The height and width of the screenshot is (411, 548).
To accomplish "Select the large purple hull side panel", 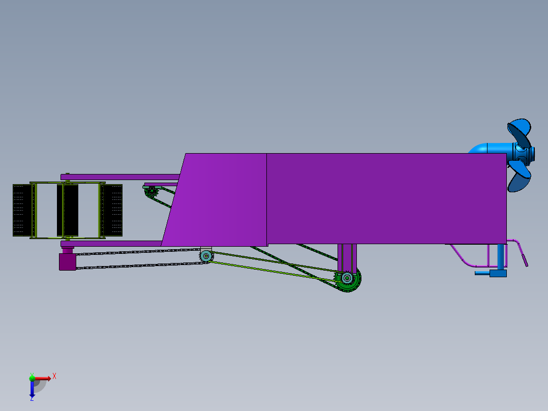I will coord(386,198).
